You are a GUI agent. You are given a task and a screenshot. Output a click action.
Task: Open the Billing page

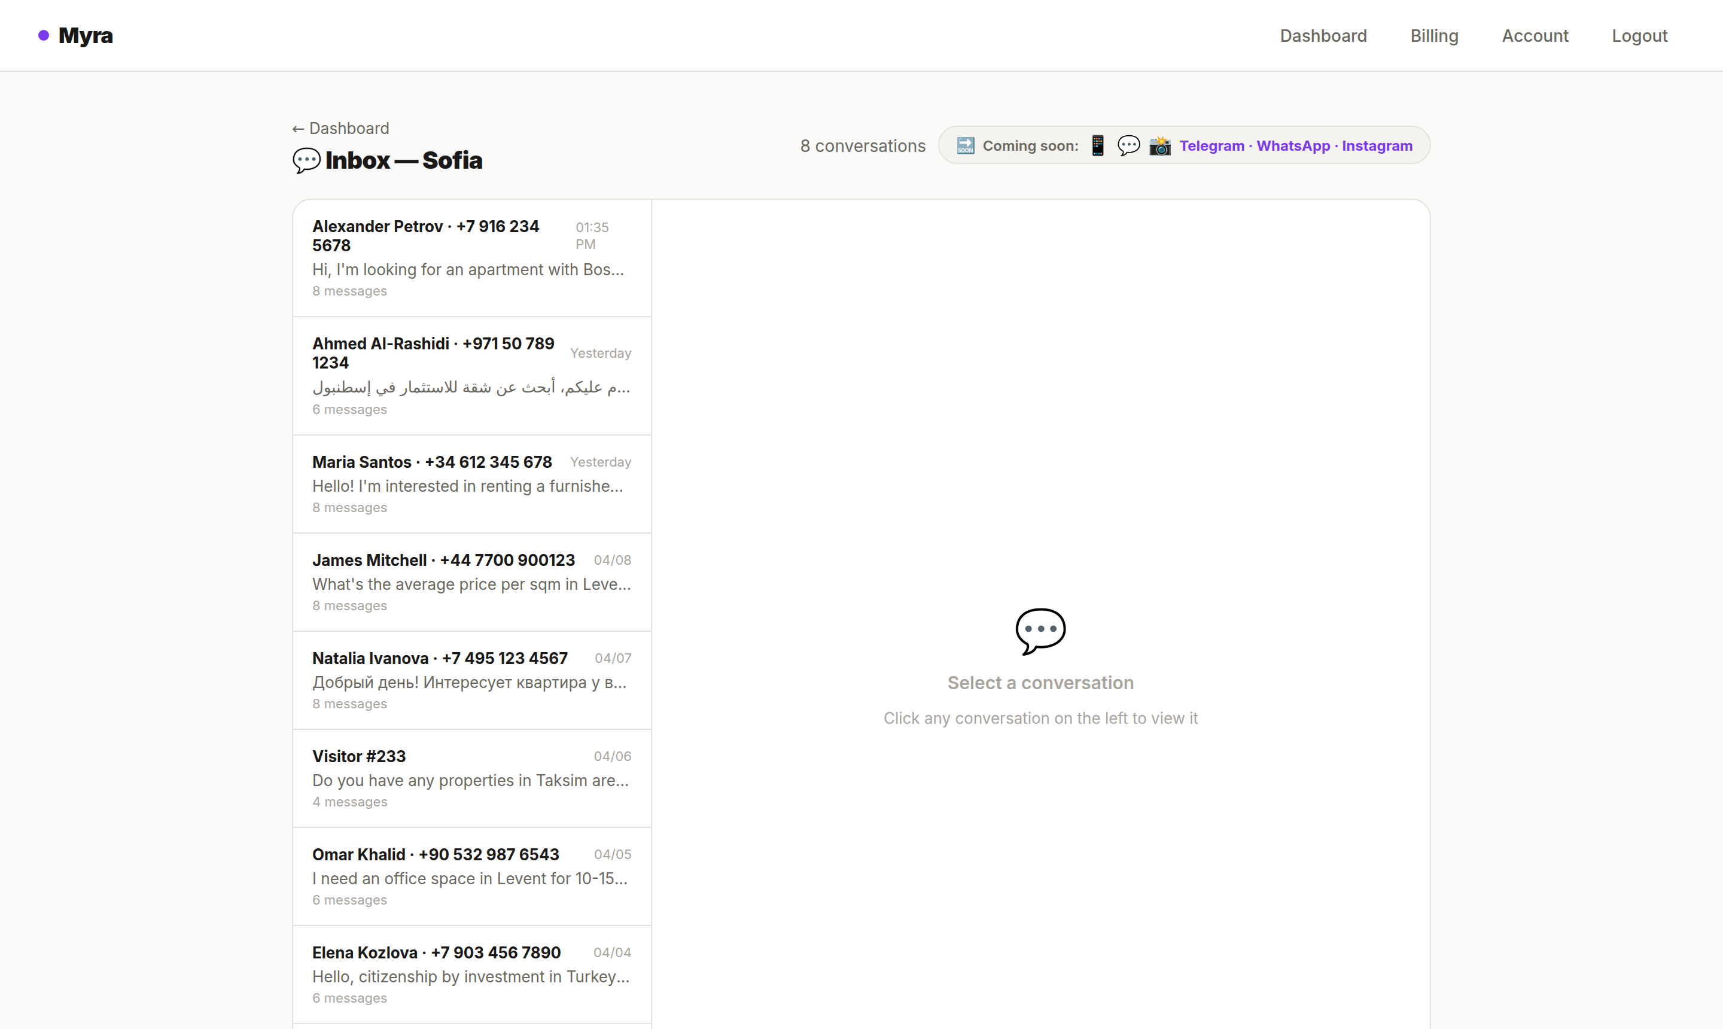click(x=1434, y=35)
